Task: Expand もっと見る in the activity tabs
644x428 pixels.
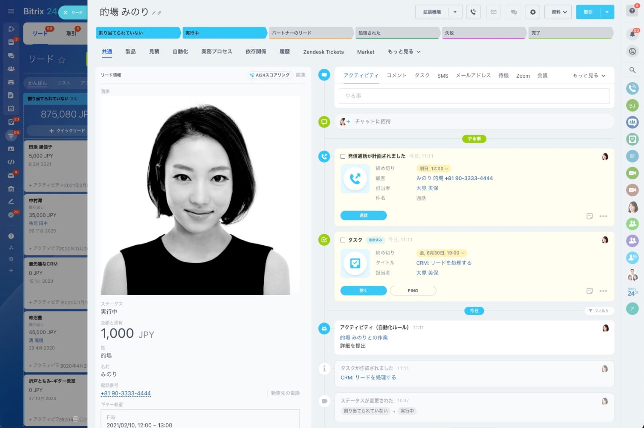Action: pos(589,76)
